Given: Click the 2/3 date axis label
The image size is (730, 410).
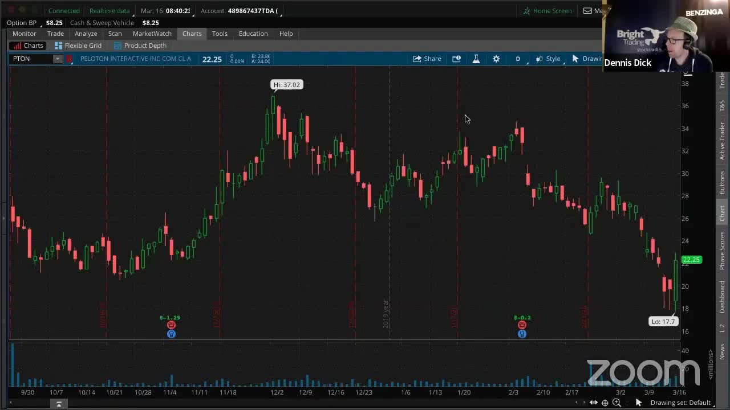Looking at the screenshot, I should 513,392.
